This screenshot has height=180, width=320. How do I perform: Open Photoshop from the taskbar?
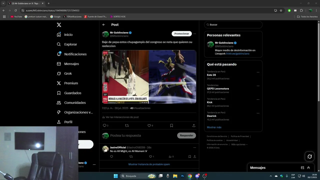click(182, 176)
